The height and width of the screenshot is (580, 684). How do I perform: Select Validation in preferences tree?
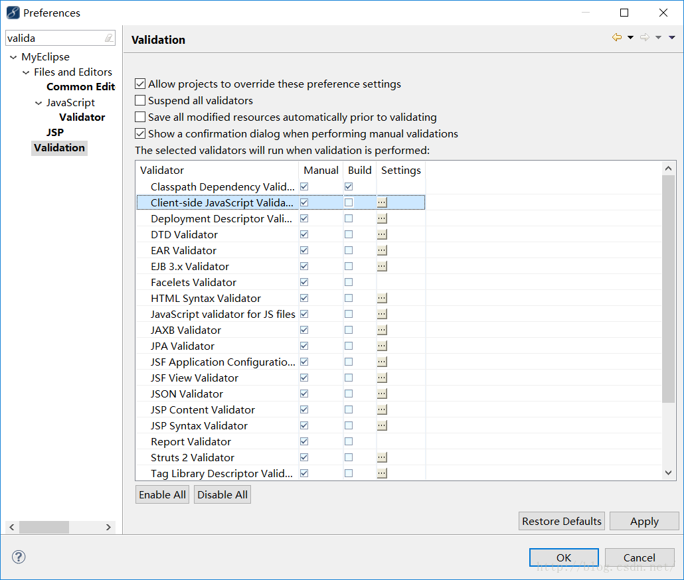tap(59, 148)
